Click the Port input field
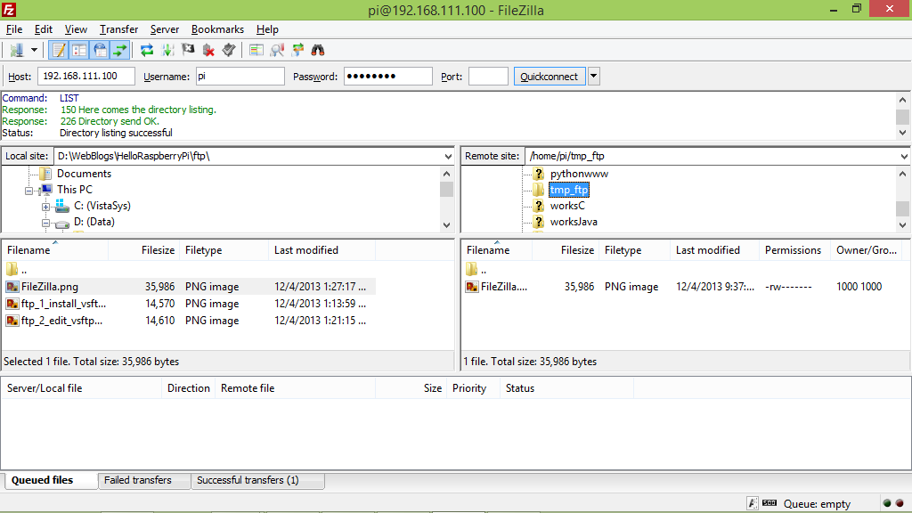912x513 pixels. [x=489, y=77]
